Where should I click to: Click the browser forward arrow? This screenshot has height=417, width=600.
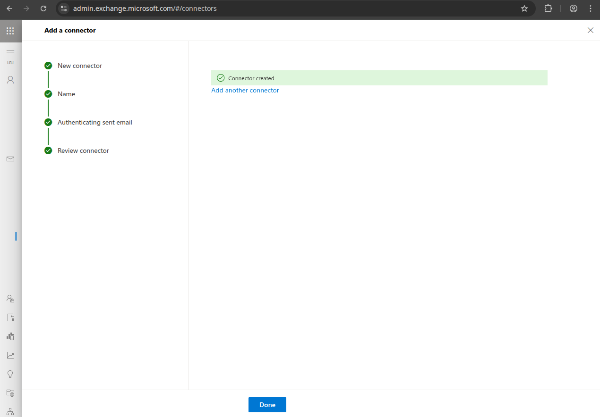point(26,8)
